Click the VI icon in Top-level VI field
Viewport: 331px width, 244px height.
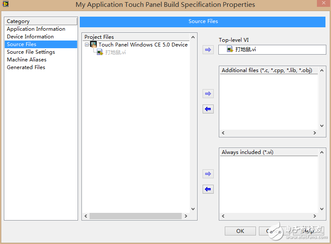(x=229, y=49)
